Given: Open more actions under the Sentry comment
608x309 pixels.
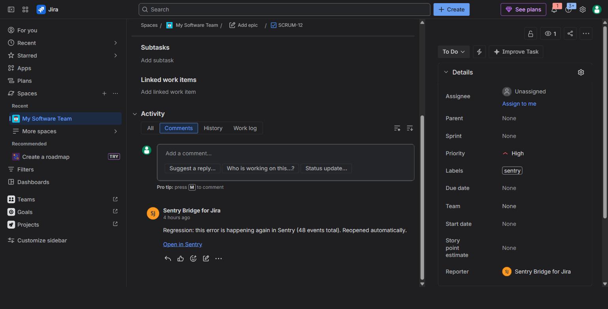Looking at the screenshot, I should tap(218, 259).
